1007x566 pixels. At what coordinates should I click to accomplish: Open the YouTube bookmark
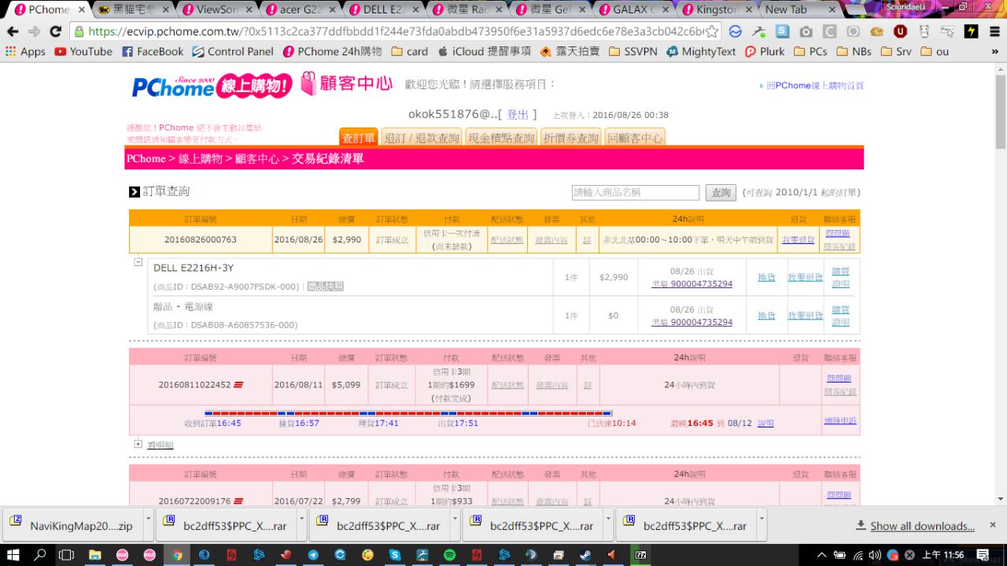click(83, 51)
